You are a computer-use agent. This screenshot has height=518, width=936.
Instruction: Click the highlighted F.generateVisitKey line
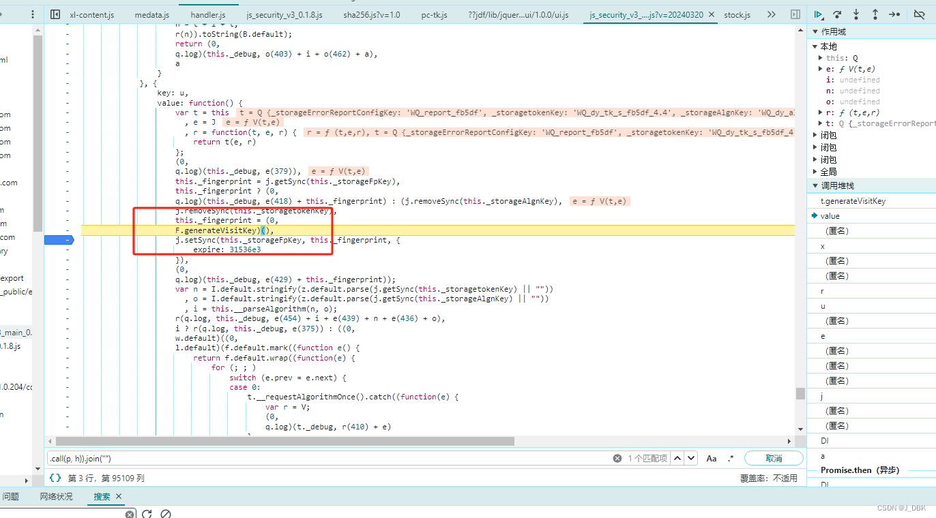coord(438,230)
